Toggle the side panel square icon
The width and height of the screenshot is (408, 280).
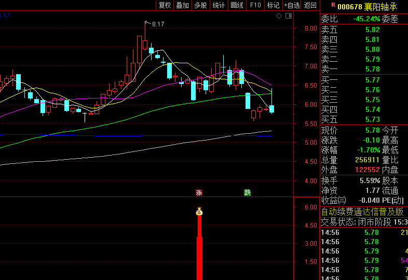click(x=289, y=16)
